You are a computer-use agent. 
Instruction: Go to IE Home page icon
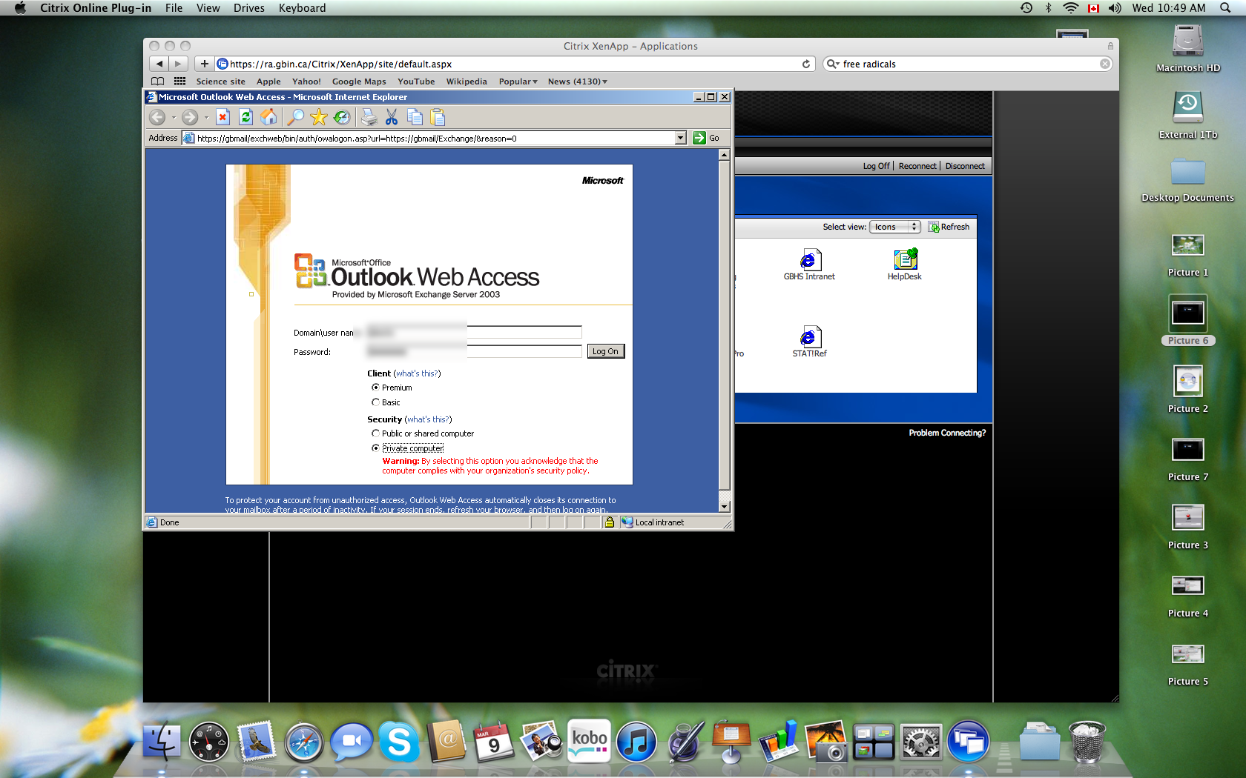tap(268, 117)
